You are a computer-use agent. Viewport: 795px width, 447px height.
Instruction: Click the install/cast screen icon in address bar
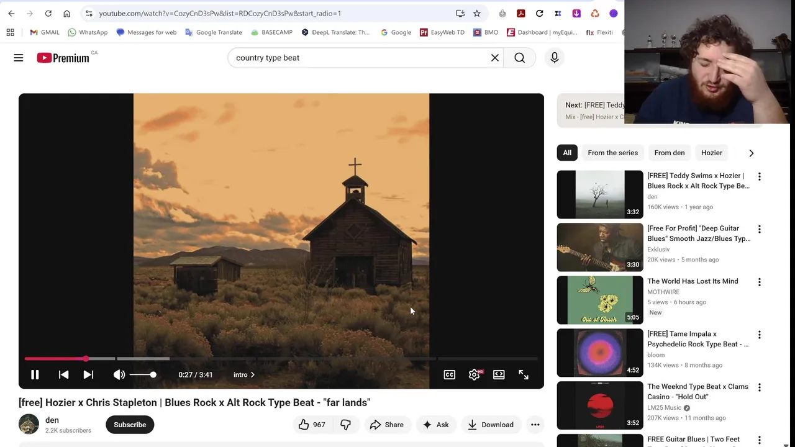click(x=460, y=13)
